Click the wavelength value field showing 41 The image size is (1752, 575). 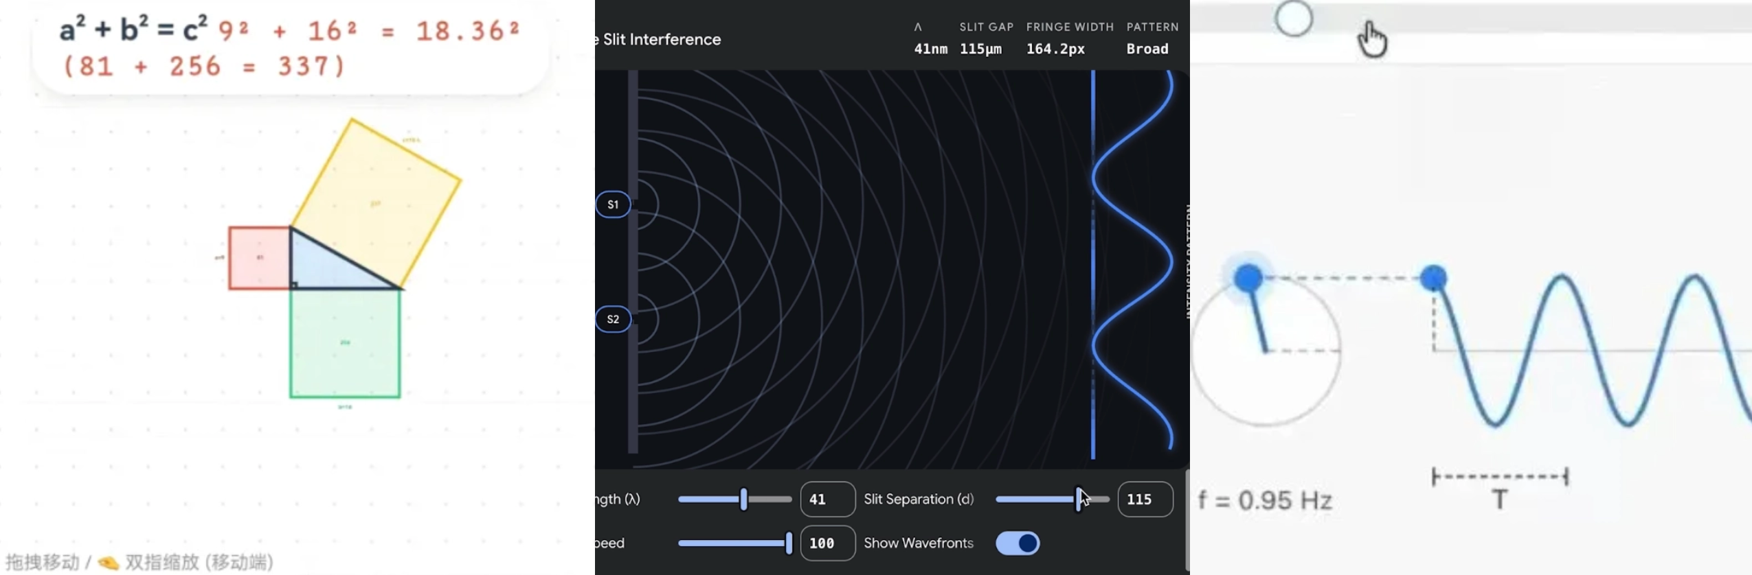pos(827,500)
